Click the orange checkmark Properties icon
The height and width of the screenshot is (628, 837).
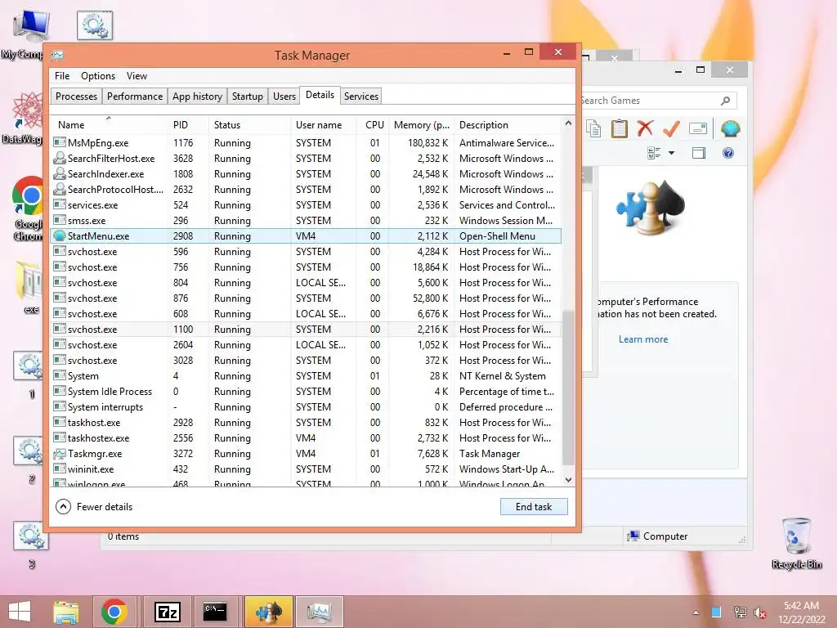pos(671,128)
